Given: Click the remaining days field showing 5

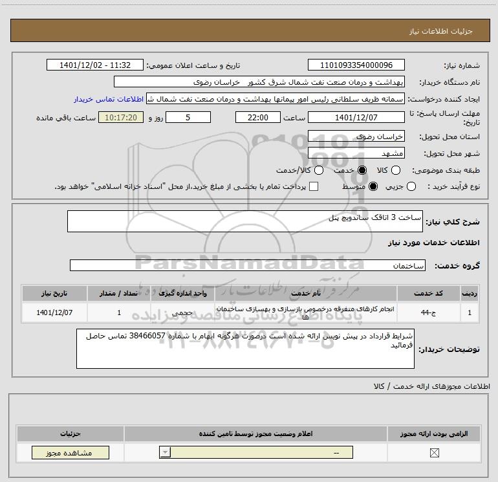Looking at the screenshot, I should click(188, 118).
